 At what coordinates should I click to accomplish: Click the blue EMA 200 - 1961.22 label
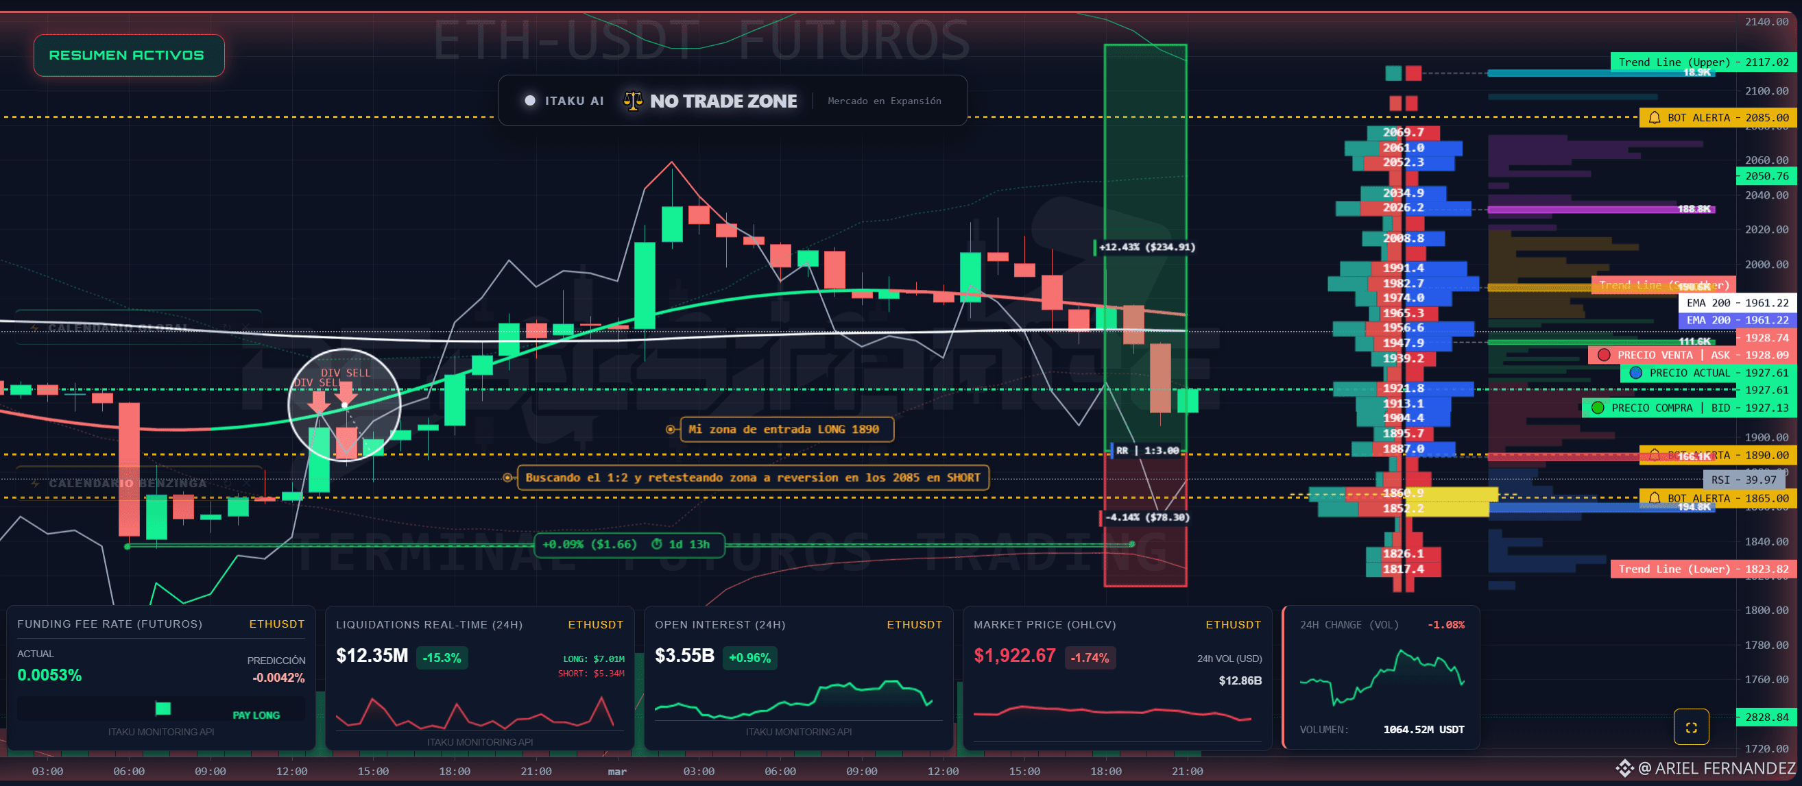[1737, 320]
